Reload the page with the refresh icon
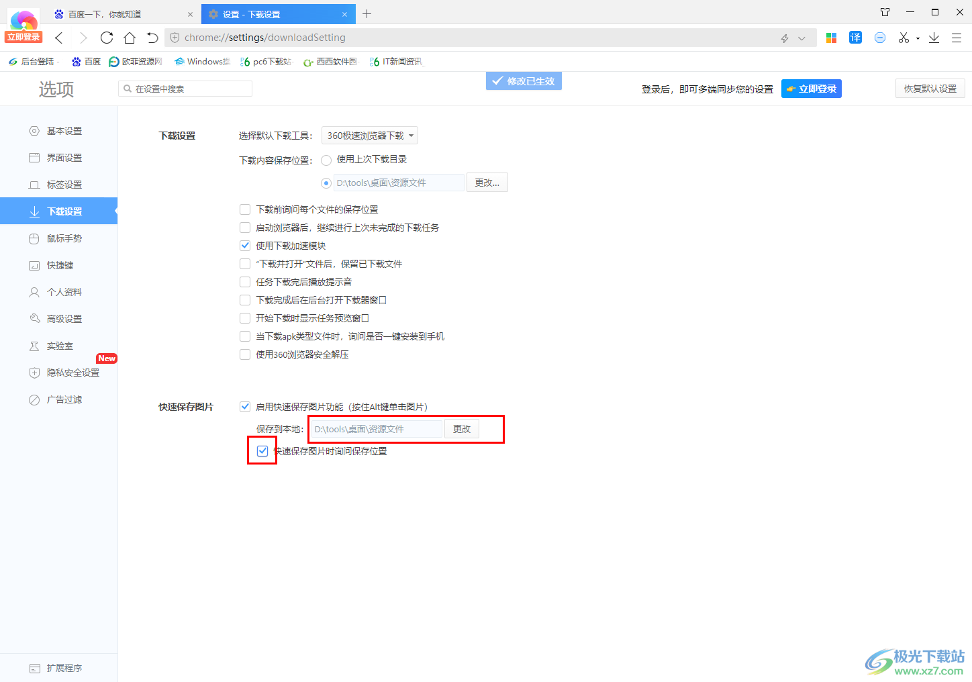The width and height of the screenshot is (972, 682). point(107,38)
